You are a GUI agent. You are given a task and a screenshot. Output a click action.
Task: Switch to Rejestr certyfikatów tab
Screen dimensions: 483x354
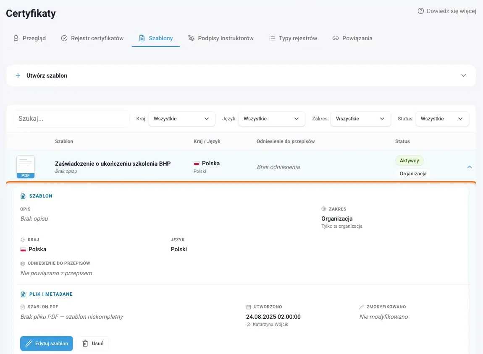92,38
